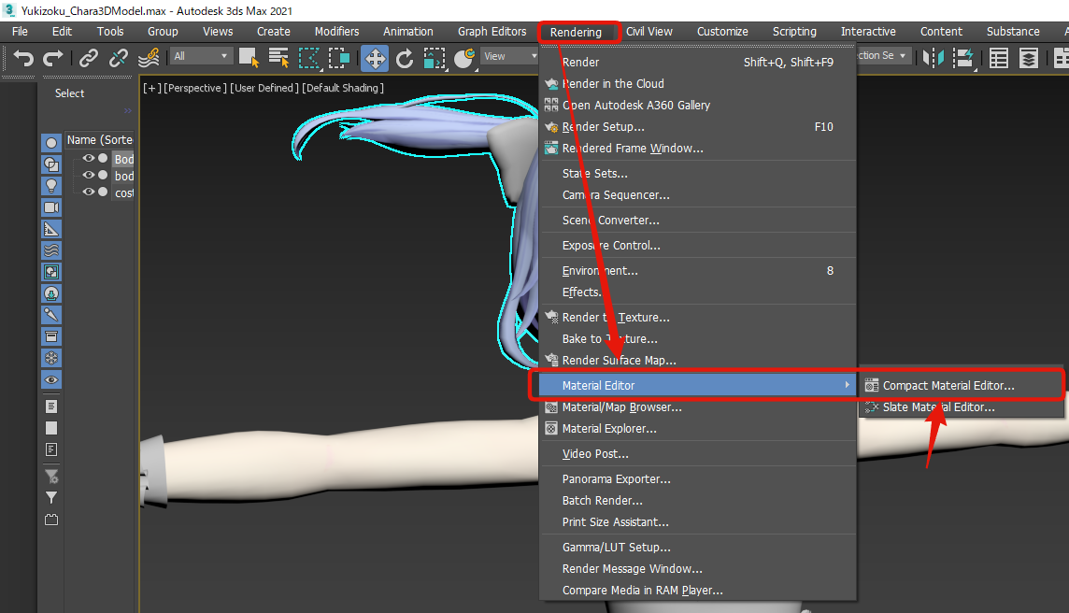The width and height of the screenshot is (1069, 613).
Task: Open the Select by Name tool
Action: tap(278, 58)
